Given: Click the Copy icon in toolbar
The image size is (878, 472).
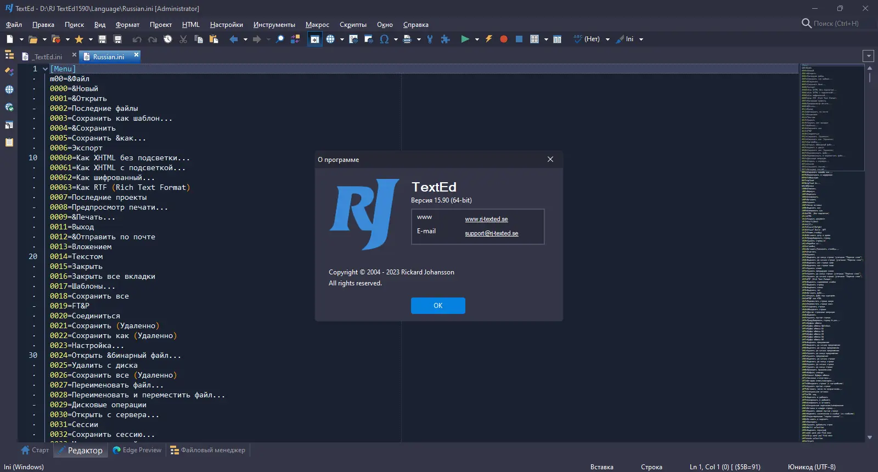Looking at the screenshot, I should click(199, 39).
